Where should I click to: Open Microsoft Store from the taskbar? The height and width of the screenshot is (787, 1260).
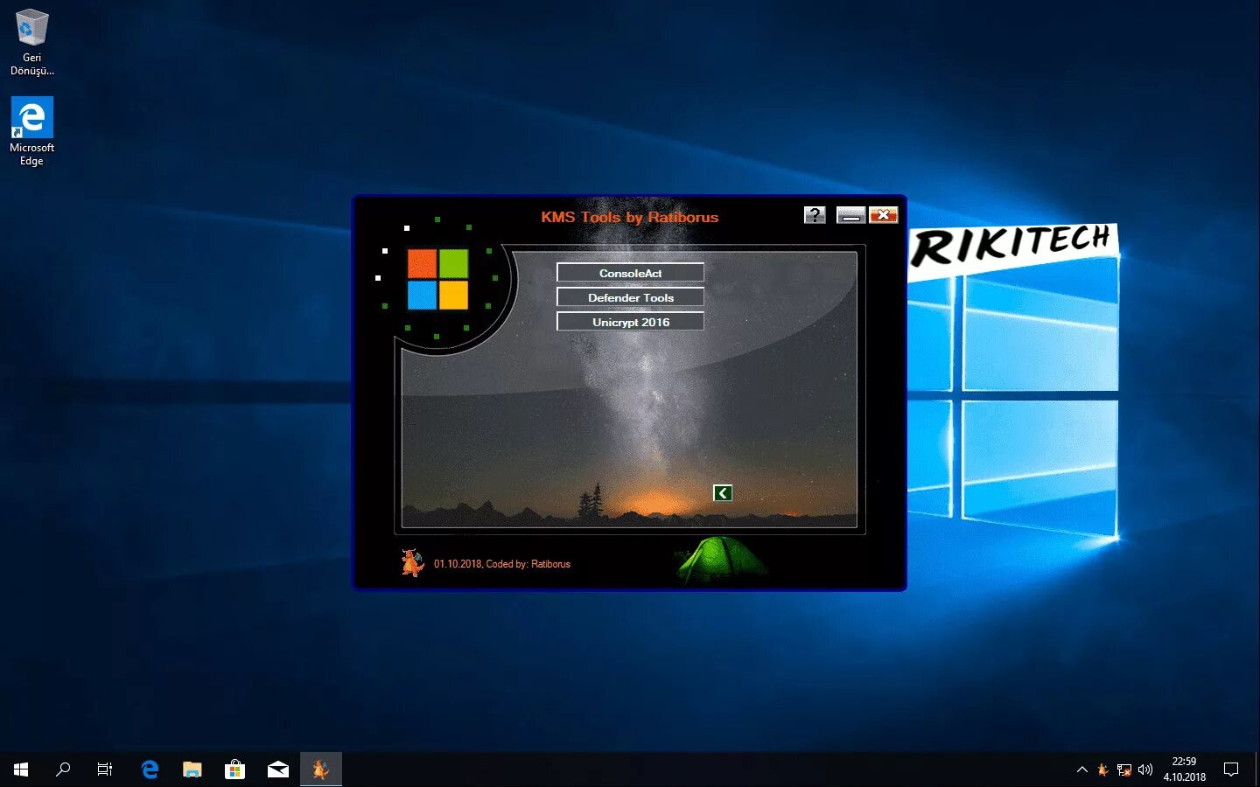[x=234, y=770]
